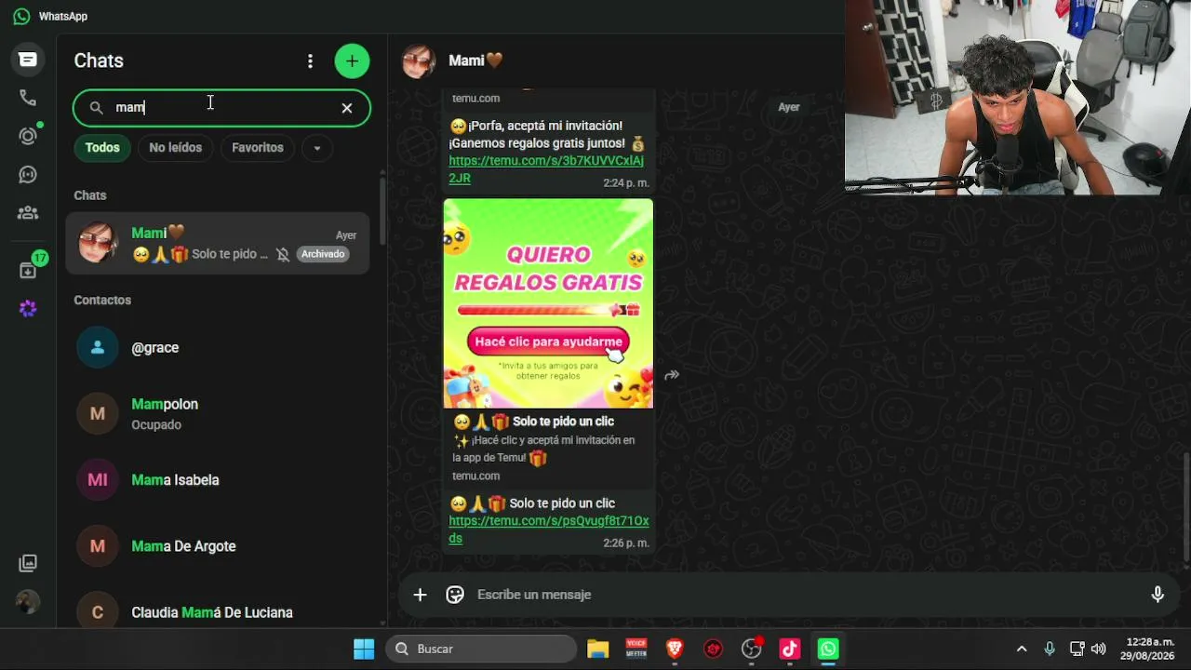The width and height of the screenshot is (1191, 670).
Task: Click the 'Ayer' date label in the conversation
Action: point(789,107)
